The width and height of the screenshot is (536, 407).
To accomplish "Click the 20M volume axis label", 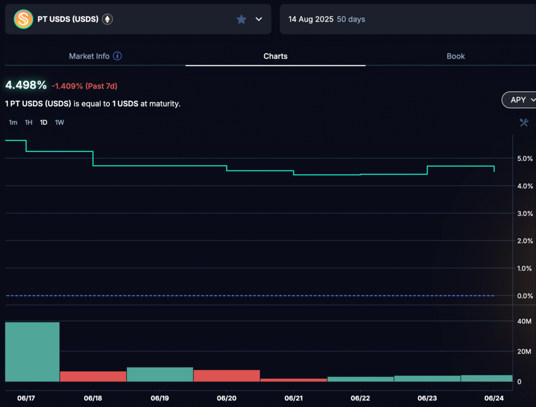I will 524,352.
